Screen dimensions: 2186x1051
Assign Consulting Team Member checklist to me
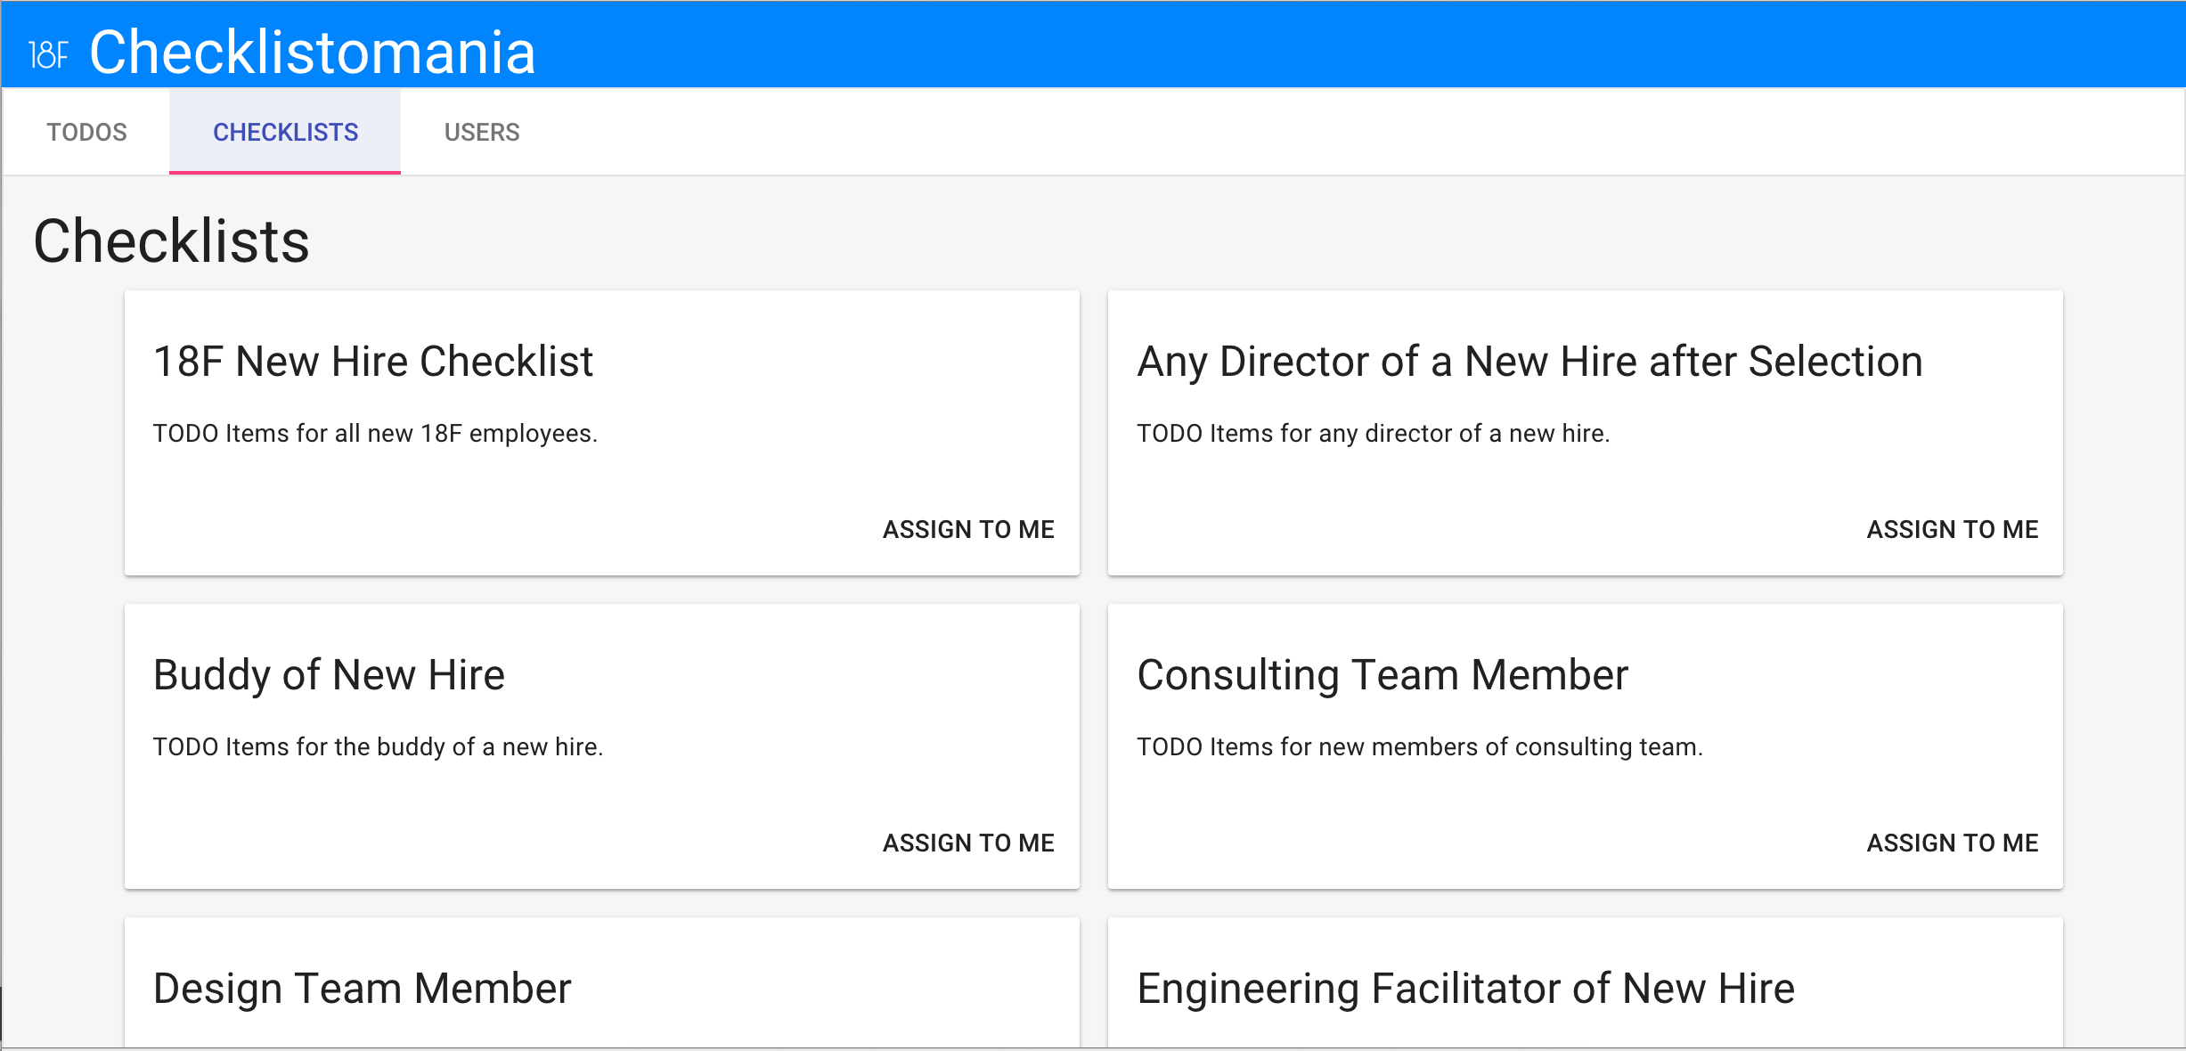click(1952, 843)
